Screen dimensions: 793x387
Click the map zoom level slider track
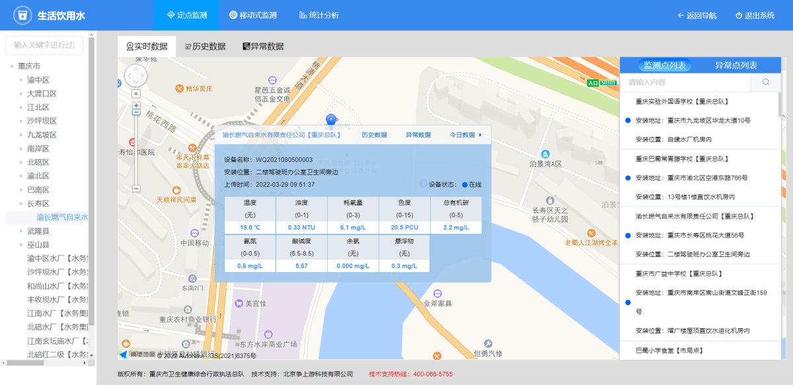(x=136, y=152)
